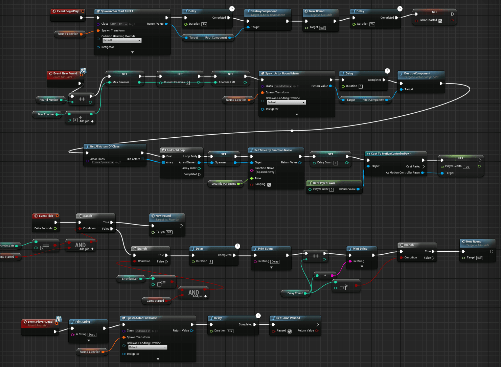Select the Event Tick event icon
The width and height of the screenshot is (501, 367).
click(x=36, y=215)
